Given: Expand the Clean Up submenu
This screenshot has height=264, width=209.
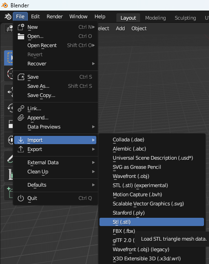Looking at the screenshot, I should (55, 172).
